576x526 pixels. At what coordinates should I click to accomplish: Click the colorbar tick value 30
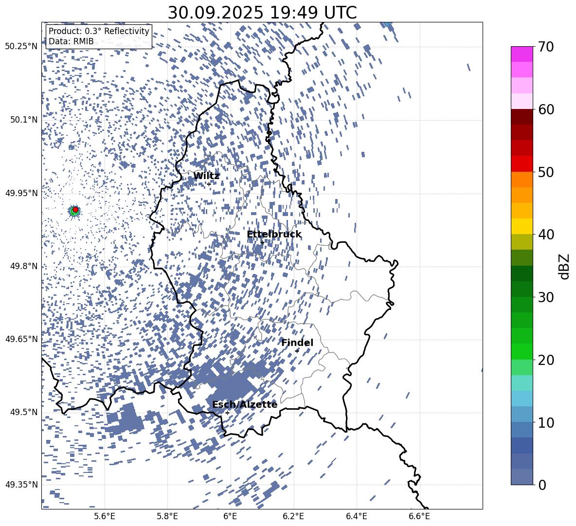(x=546, y=297)
